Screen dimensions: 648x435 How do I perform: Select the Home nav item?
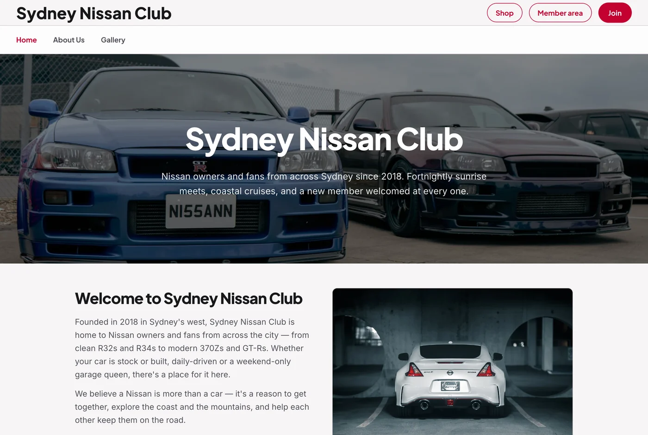click(26, 40)
